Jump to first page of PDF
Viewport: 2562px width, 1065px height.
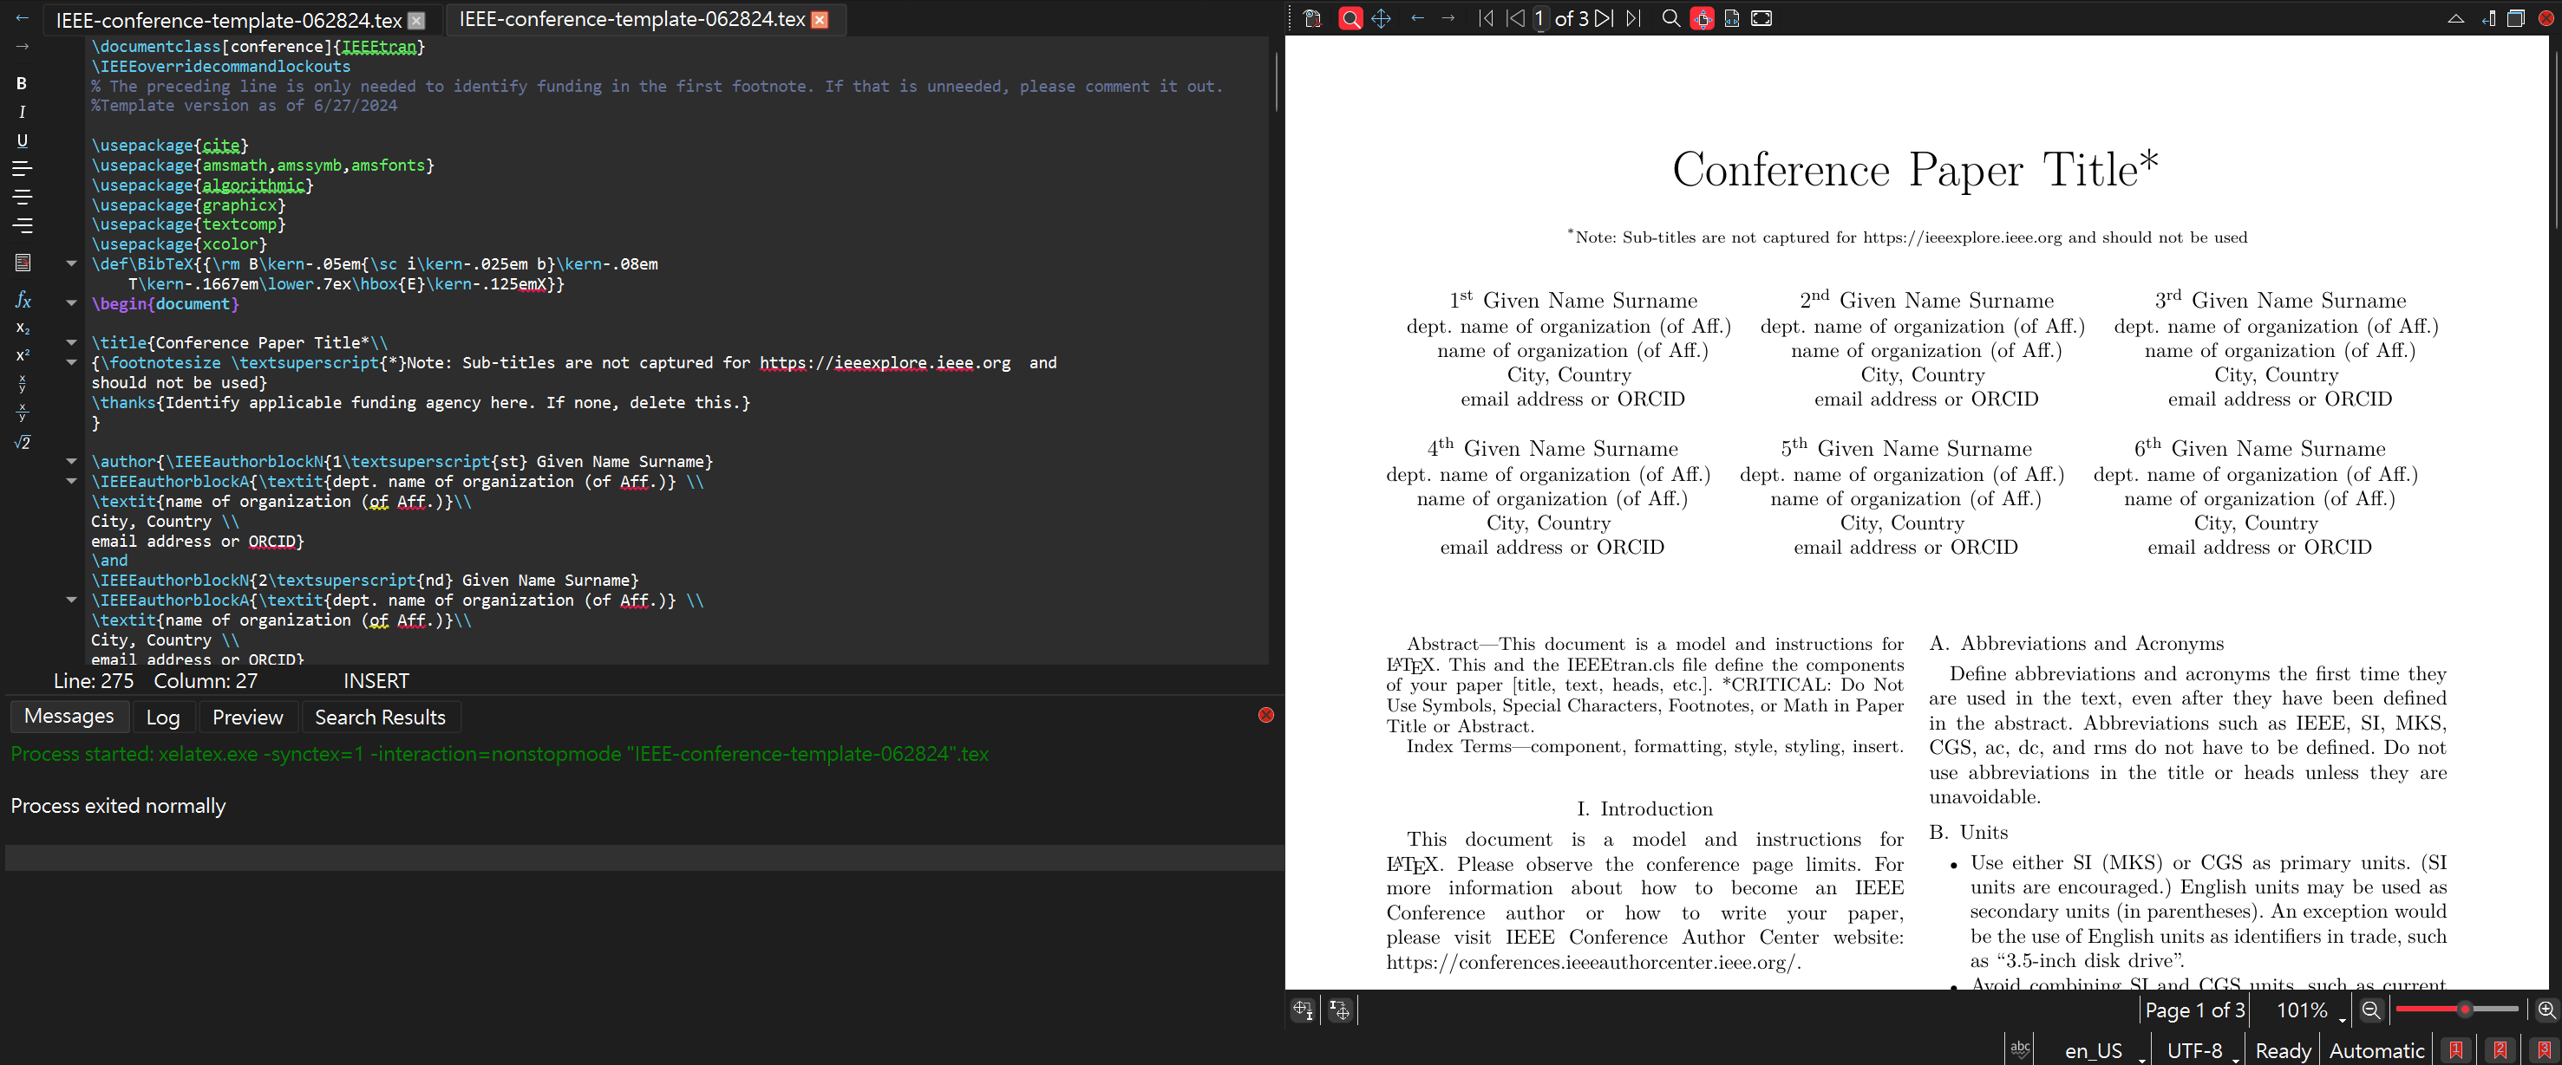pos(1485,18)
